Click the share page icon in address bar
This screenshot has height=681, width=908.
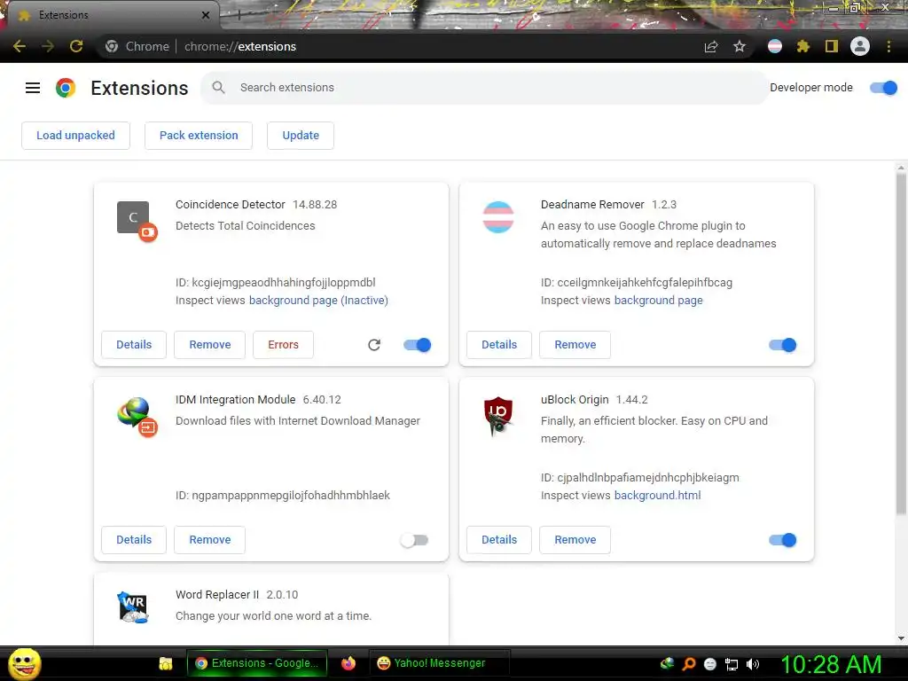(711, 46)
